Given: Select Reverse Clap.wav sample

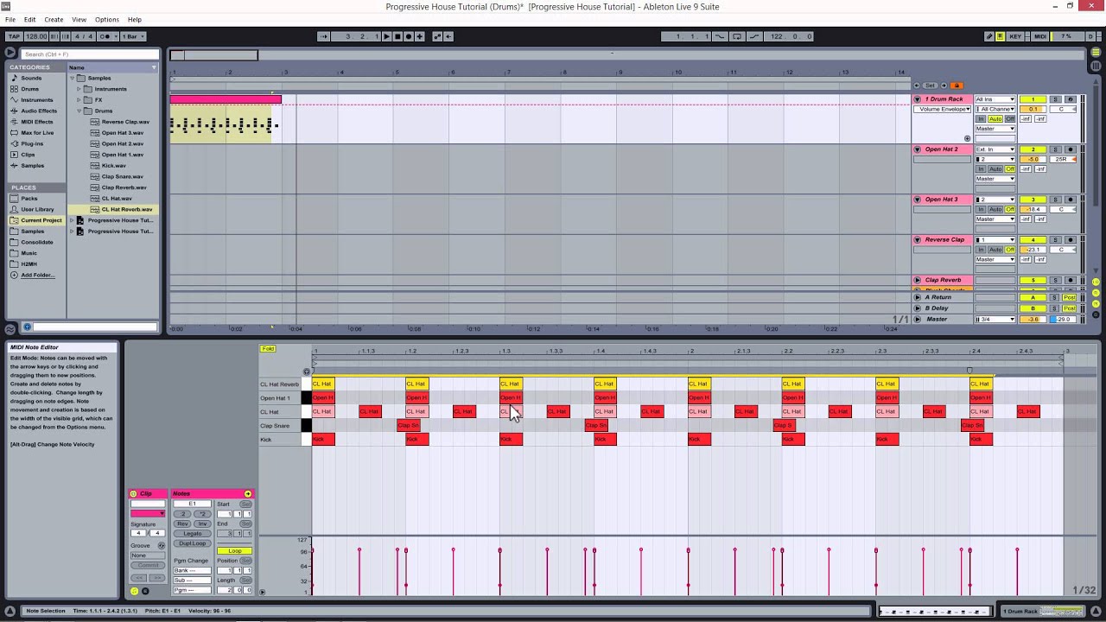Looking at the screenshot, I should (125, 122).
